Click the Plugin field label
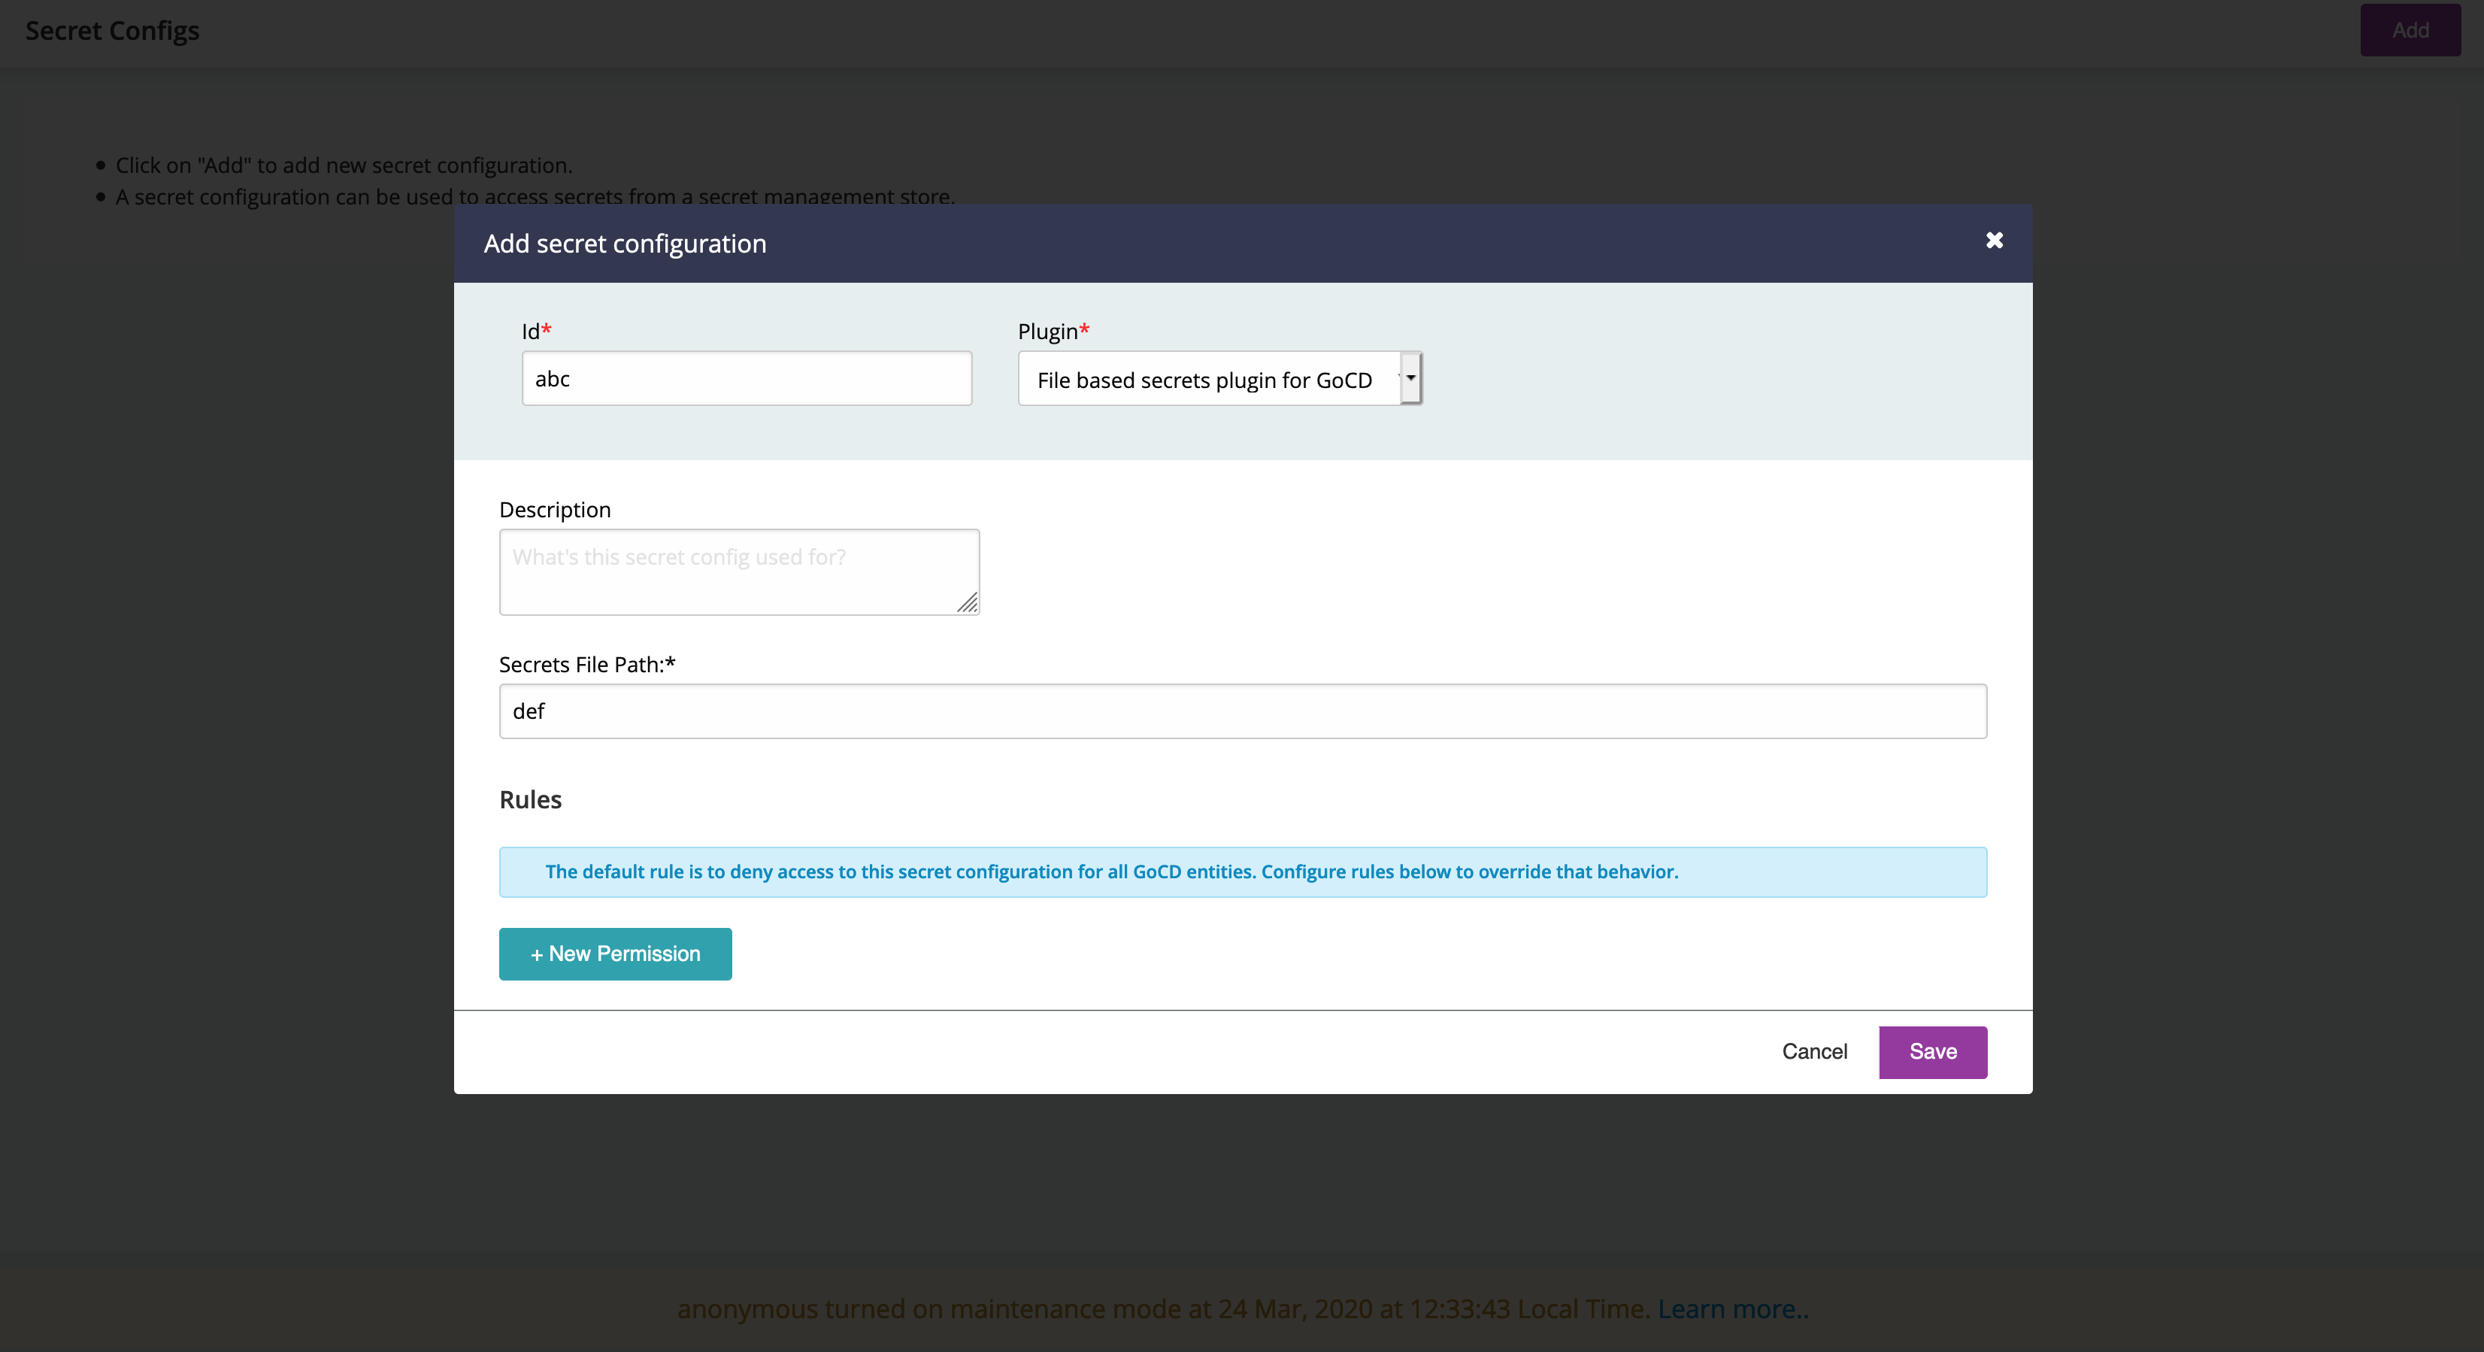The height and width of the screenshot is (1352, 2484). pos(1047,332)
